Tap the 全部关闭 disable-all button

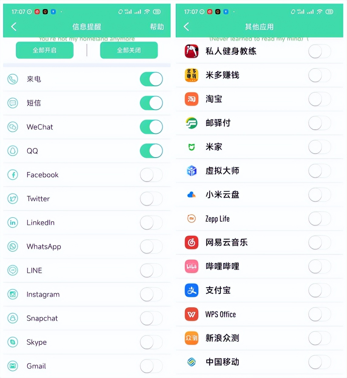(x=129, y=50)
